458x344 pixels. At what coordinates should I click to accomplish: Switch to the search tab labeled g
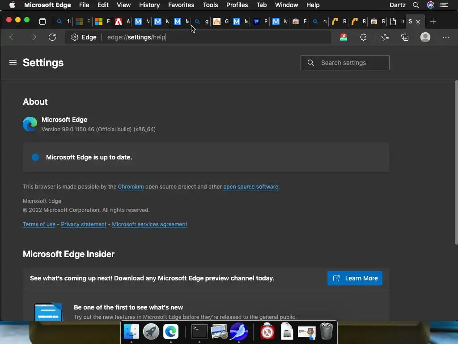pyautogui.click(x=202, y=21)
